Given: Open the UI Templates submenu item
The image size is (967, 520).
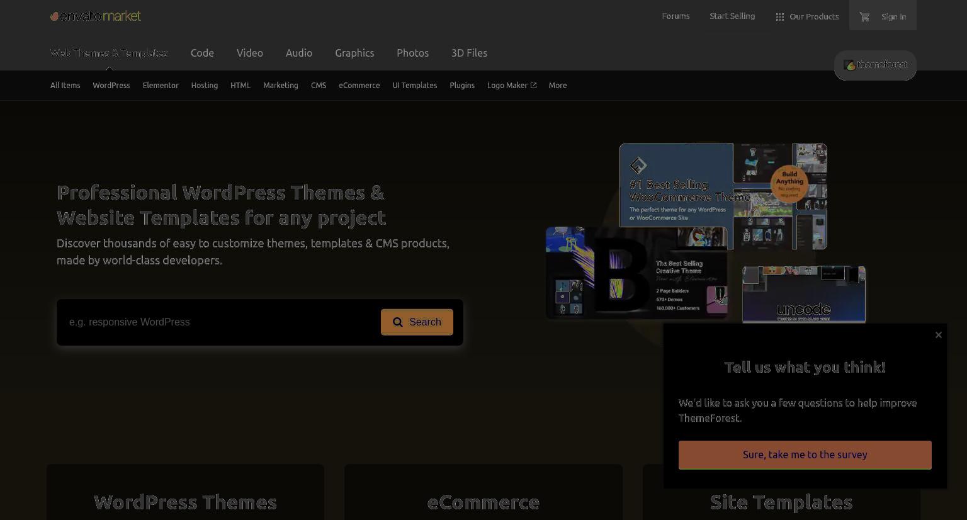Looking at the screenshot, I should (415, 86).
